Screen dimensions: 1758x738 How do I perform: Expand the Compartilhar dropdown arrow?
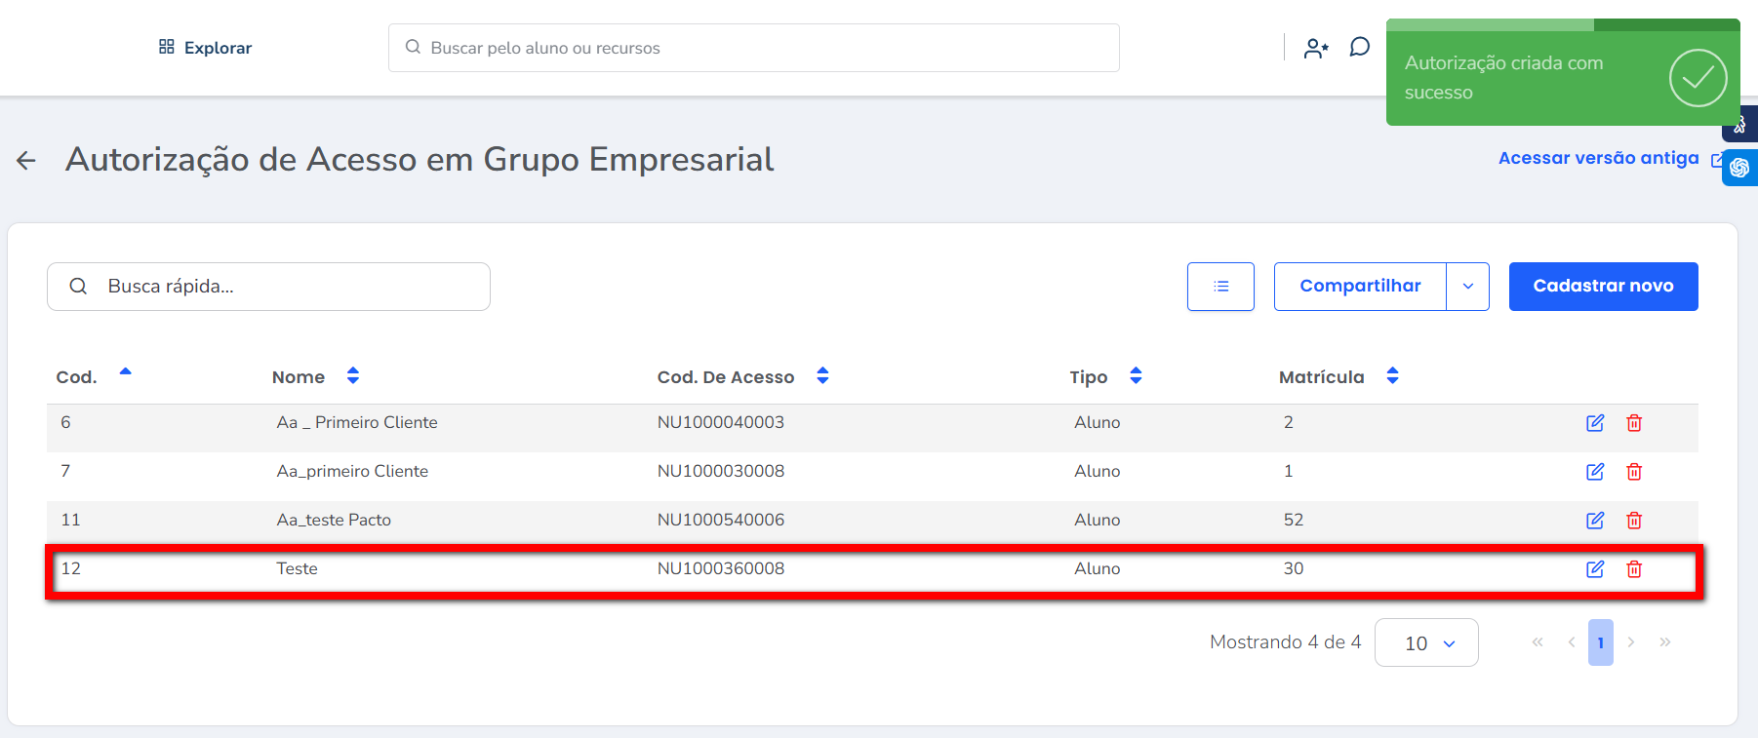pos(1467,287)
